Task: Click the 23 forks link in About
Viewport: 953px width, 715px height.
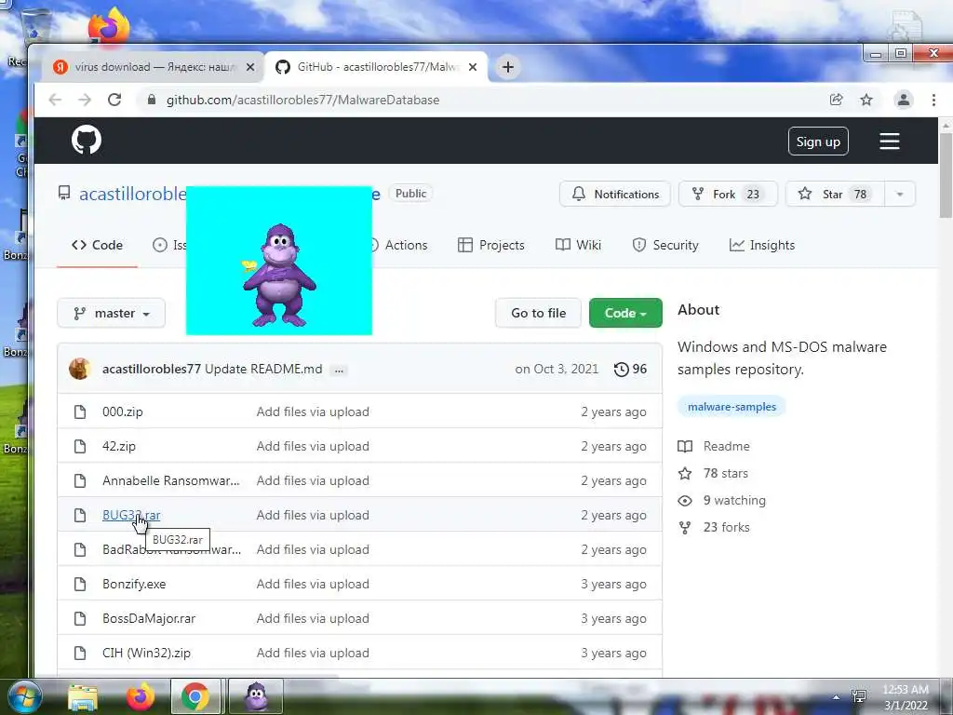Action: tap(714, 527)
